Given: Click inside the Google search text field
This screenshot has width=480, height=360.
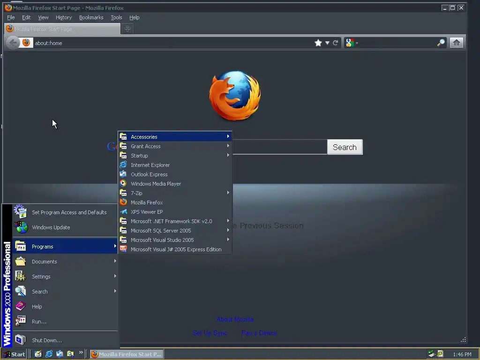Looking at the screenshot, I should click(x=280, y=147).
